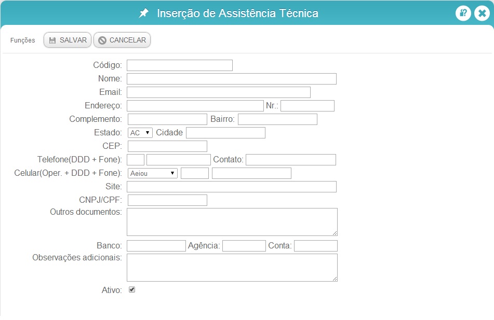The height and width of the screenshot is (320, 494).
Task: Expand the Aeiou operator dropdown
Action: coord(153,173)
